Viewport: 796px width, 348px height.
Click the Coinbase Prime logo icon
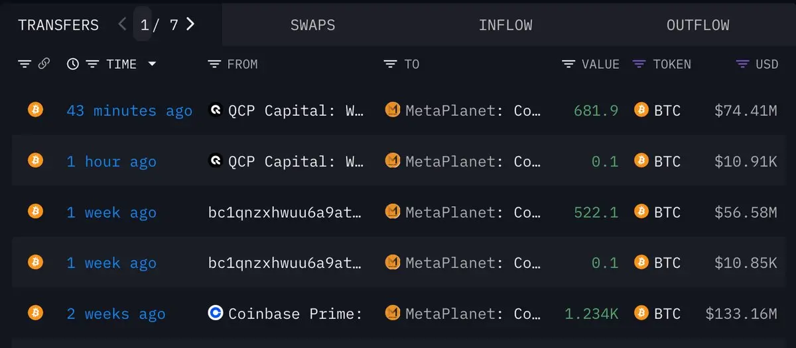(216, 313)
